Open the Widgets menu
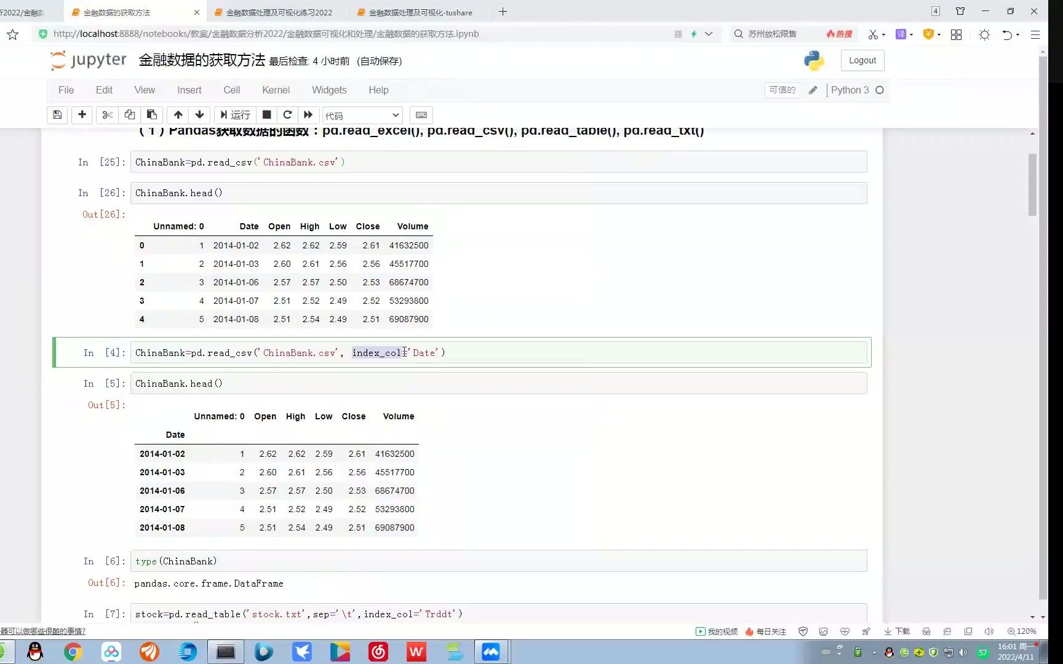 pos(329,90)
